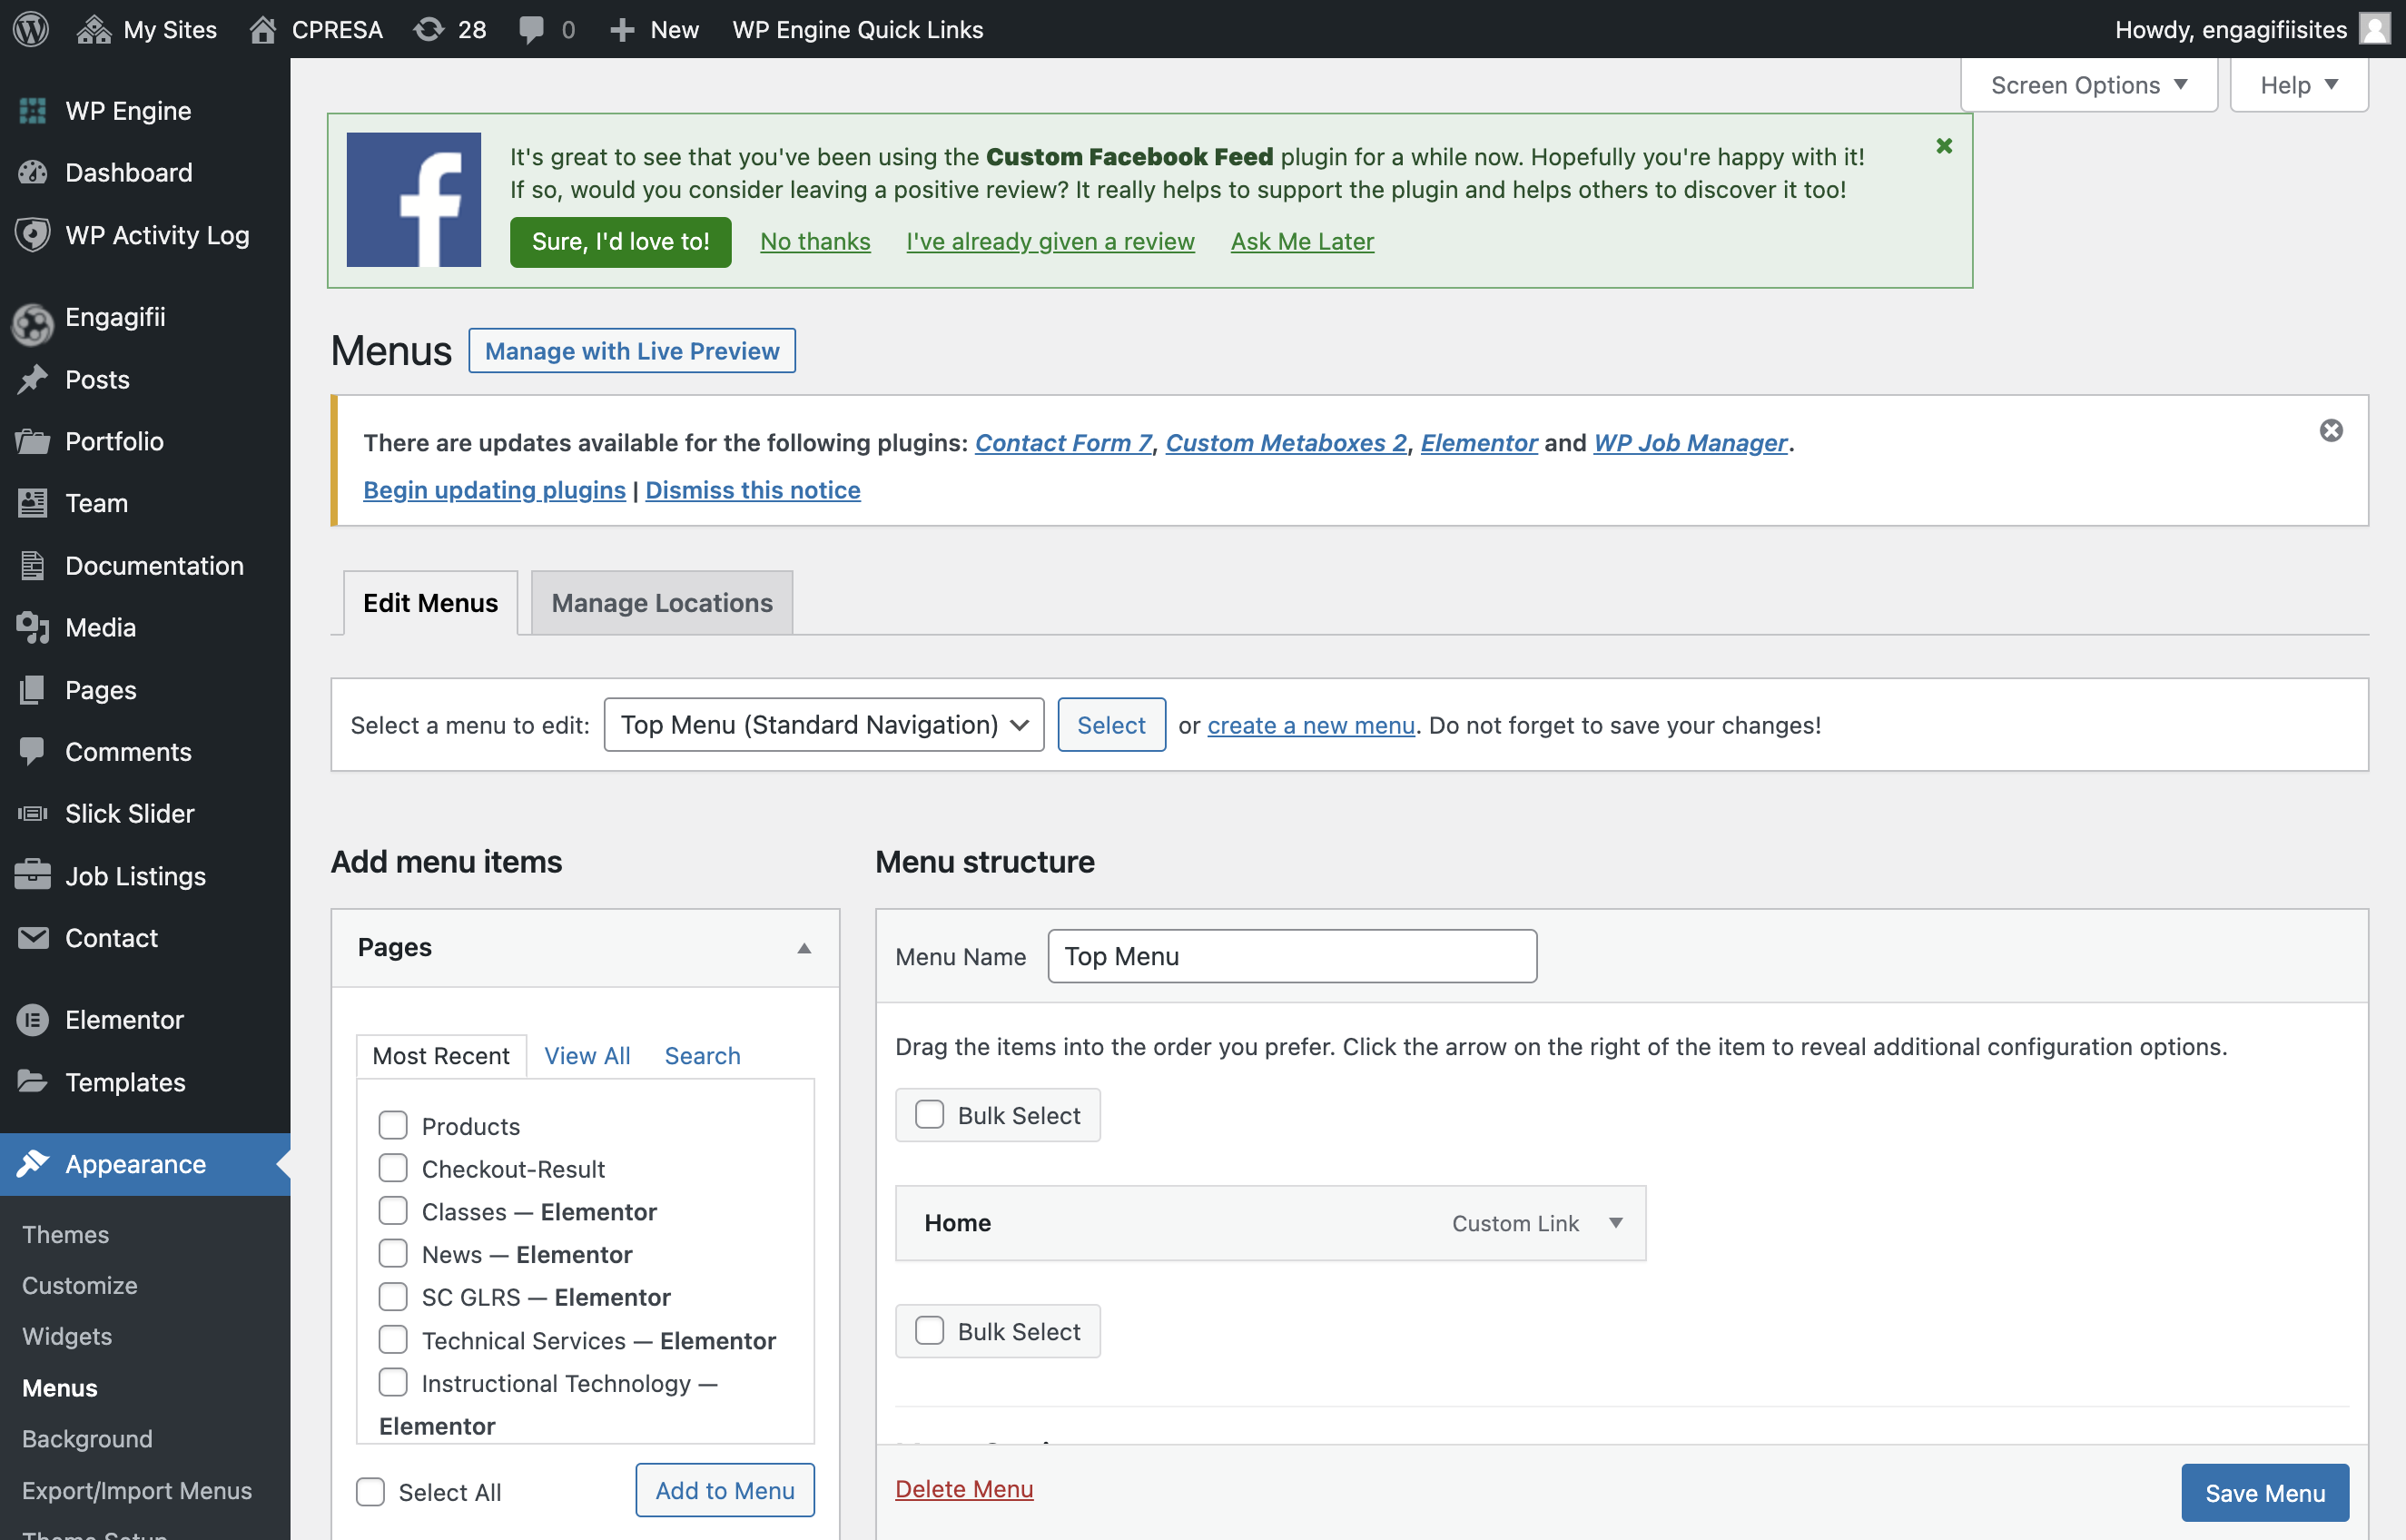Open comments bubble in admin bar

pos(531,29)
